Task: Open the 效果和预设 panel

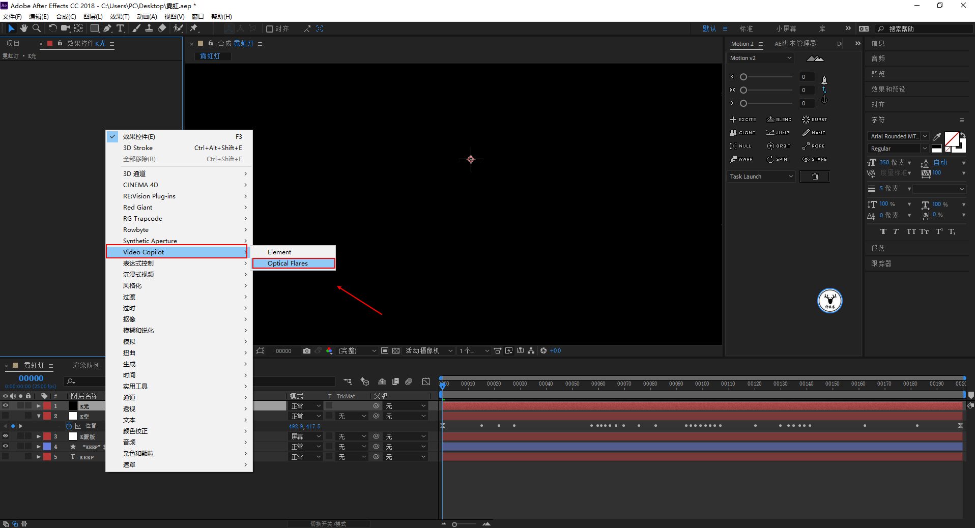Action: click(888, 89)
